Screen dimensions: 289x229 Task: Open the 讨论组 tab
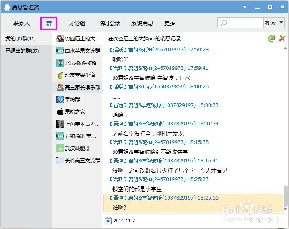(x=77, y=23)
